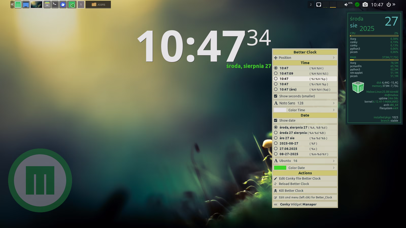The width and height of the screenshot is (406, 228).
Task: Open the power exit menu icon
Action: pyautogui.click(x=388, y=5)
